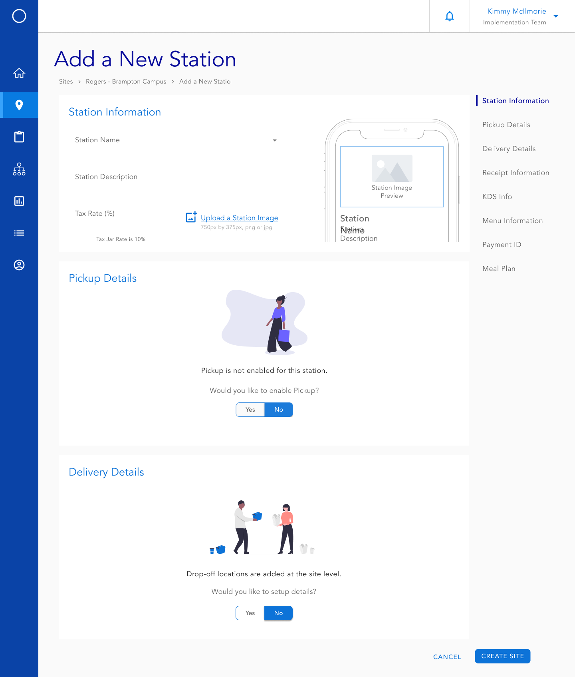Viewport: 575px width, 677px height.
Task: Go to KDS Info section
Action: click(497, 197)
